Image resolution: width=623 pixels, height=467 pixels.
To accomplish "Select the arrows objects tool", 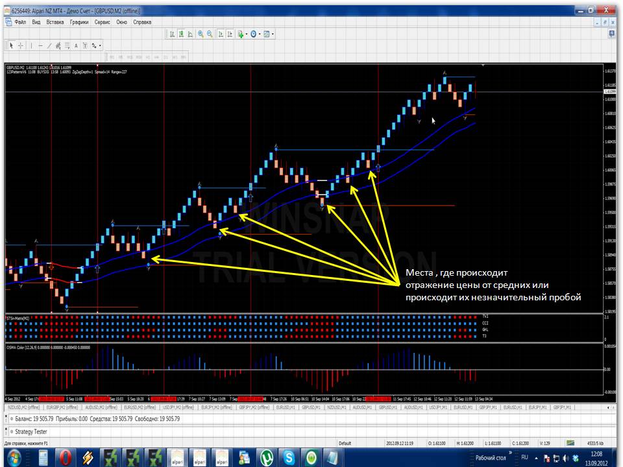I will (x=94, y=45).
